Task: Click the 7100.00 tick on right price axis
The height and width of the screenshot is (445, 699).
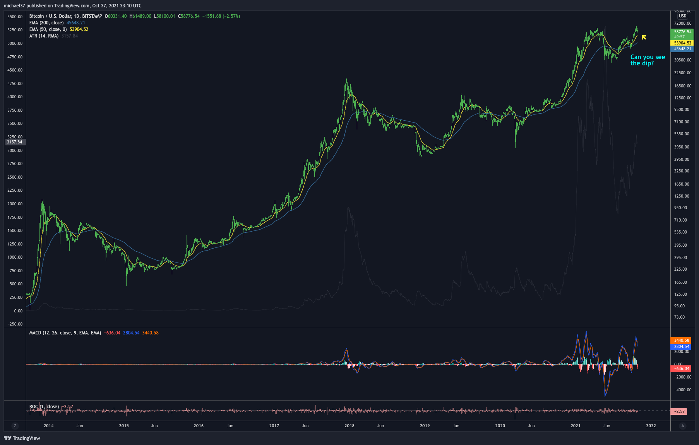Action: (682, 122)
